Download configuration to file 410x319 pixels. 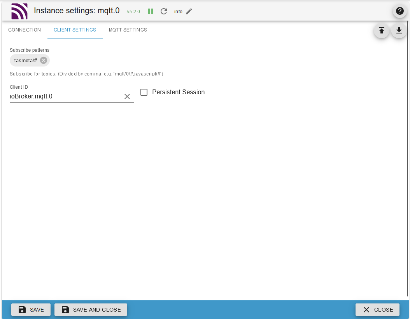click(x=399, y=31)
